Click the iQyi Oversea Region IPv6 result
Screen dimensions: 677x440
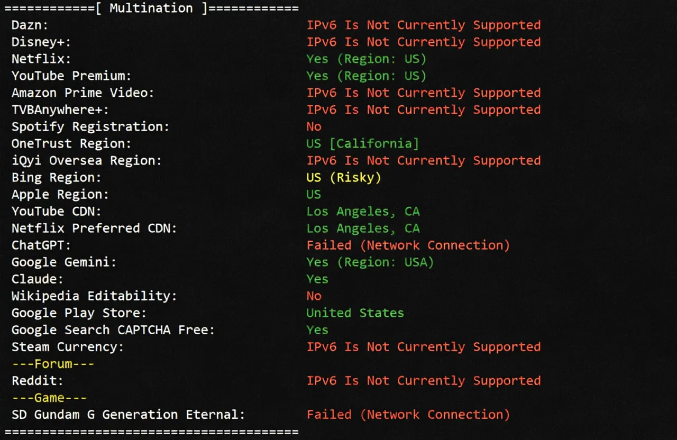(424, 160)
